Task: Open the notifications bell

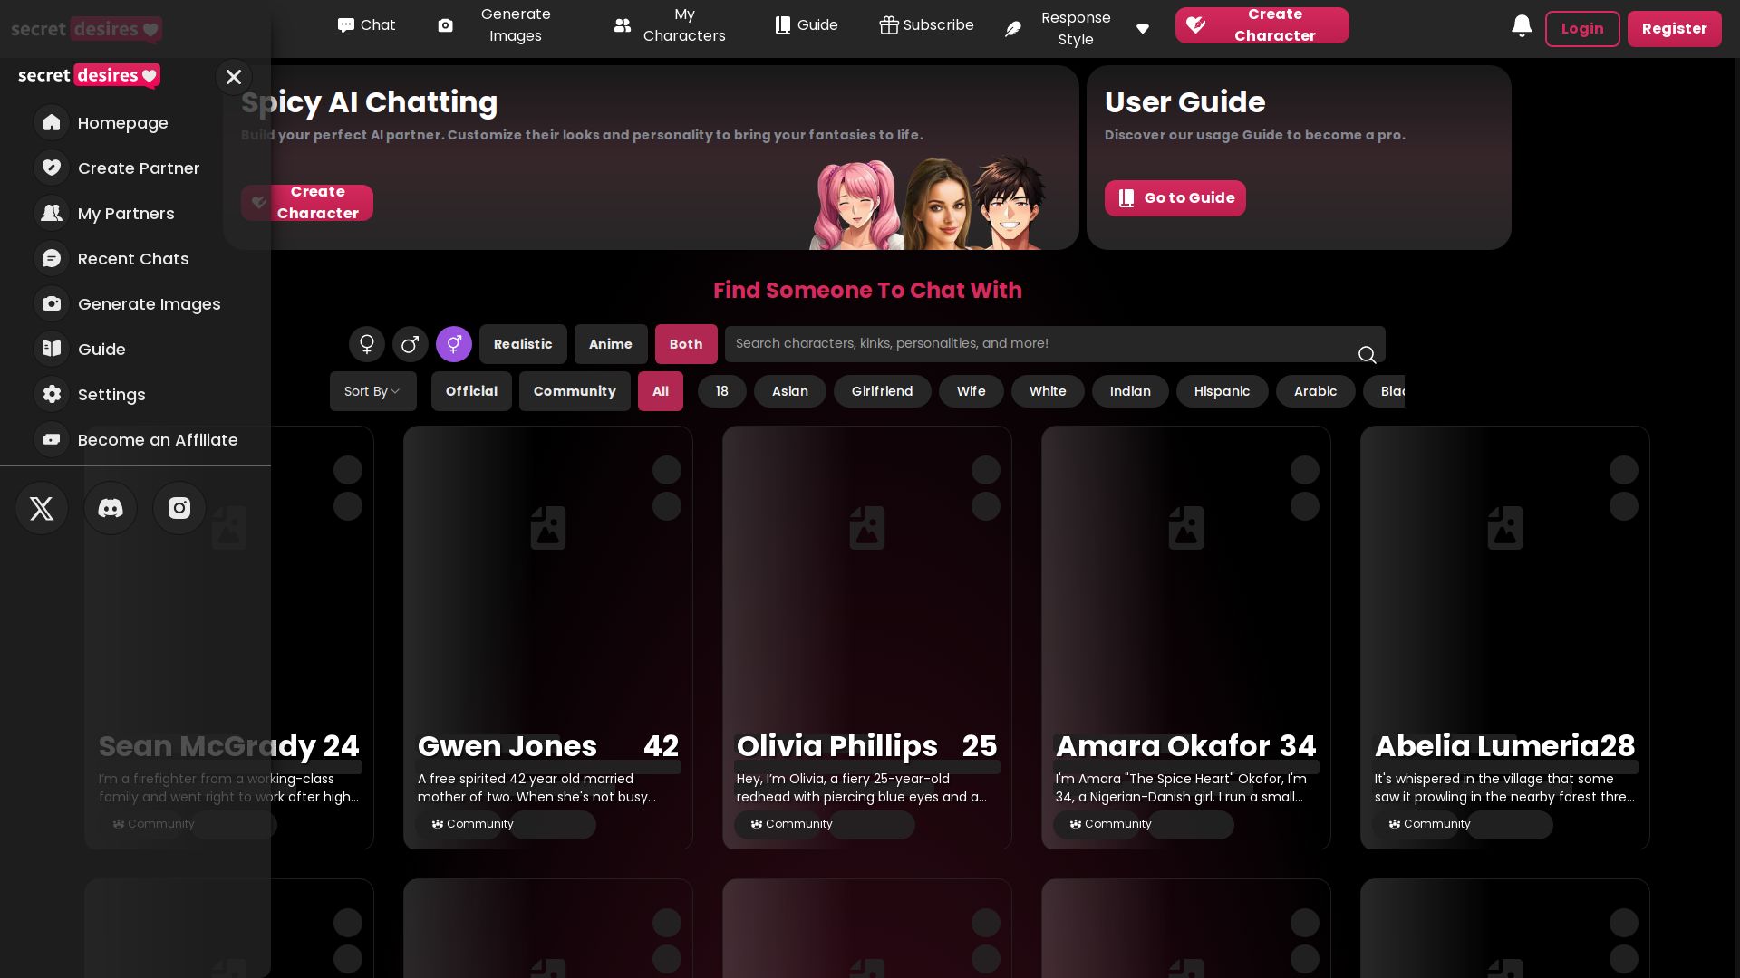Action: 1522,27
